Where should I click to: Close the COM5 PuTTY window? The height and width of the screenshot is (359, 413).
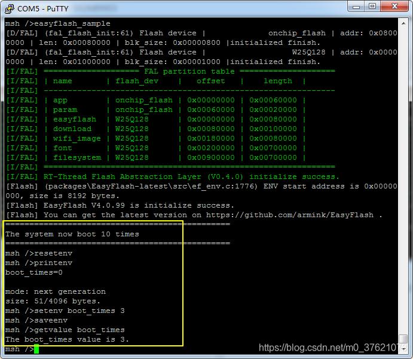click(394, 7)
